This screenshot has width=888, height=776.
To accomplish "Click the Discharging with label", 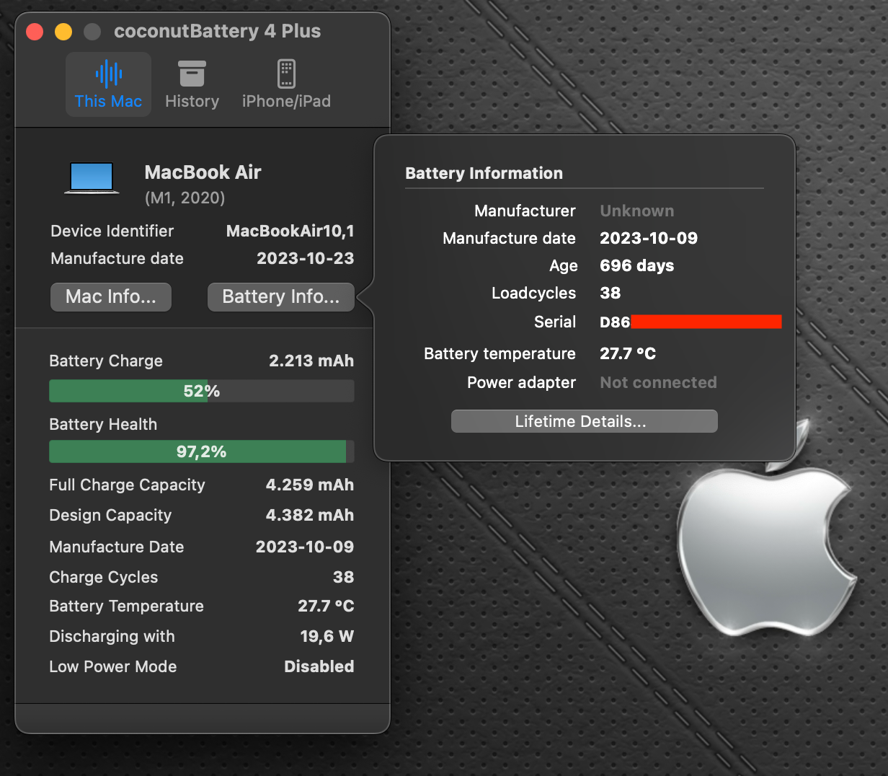I will (x=112, y=636).
